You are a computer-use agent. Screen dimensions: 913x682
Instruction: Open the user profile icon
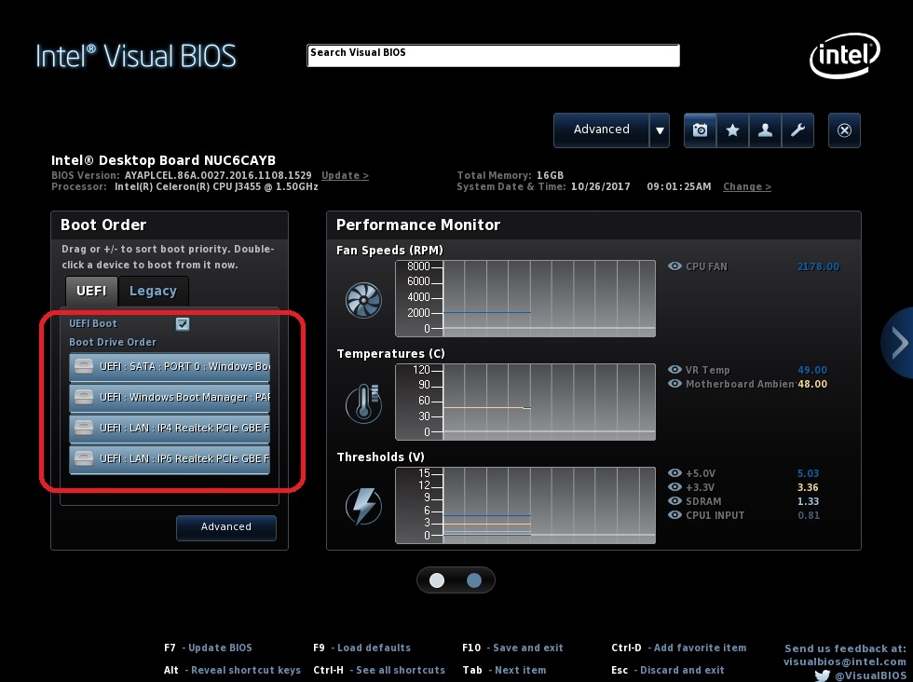pos(765,130)
